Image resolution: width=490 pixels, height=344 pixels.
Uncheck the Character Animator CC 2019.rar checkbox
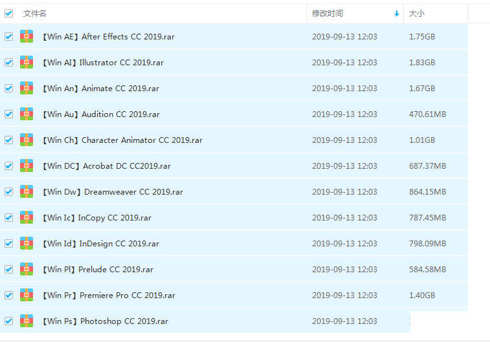9,140
